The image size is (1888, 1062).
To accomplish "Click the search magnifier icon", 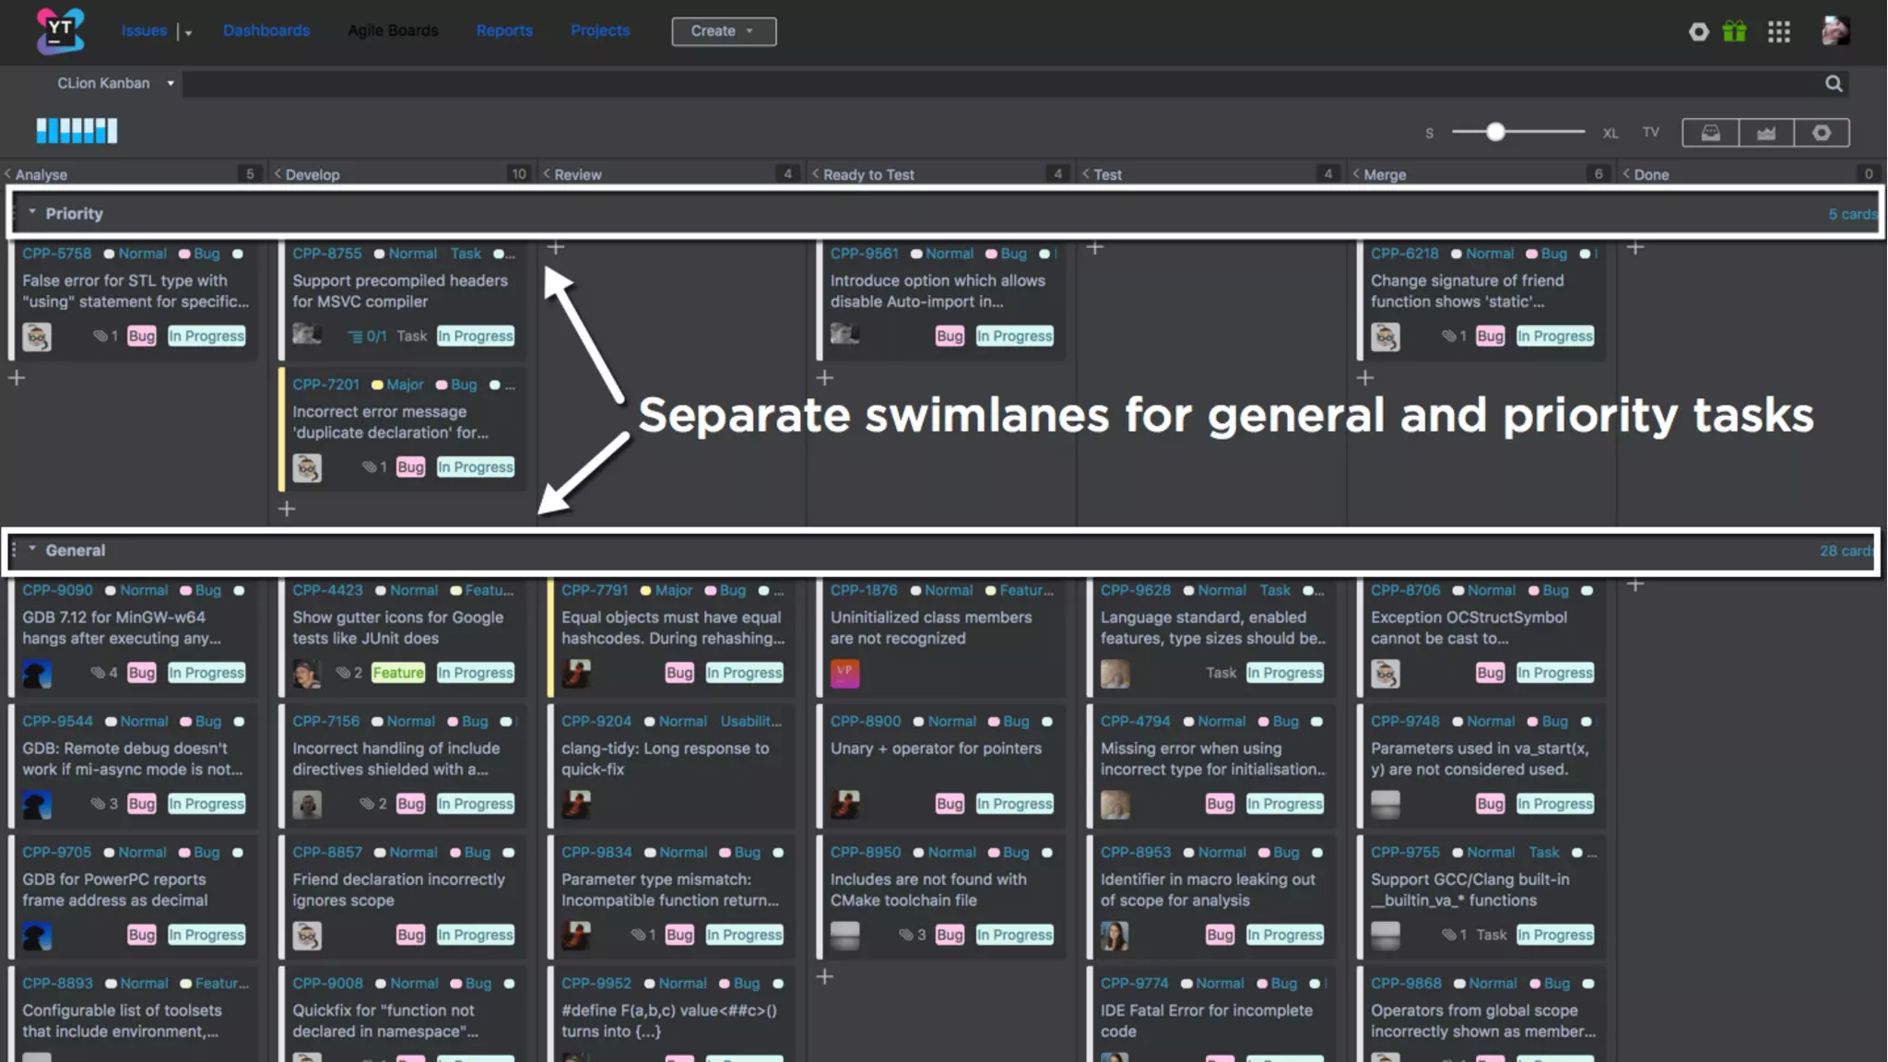I will 1834,84.
